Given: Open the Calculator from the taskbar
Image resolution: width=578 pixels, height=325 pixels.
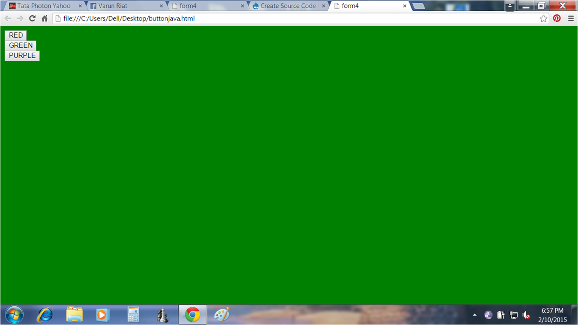Looking at the screenshot, I should coord(133,314).
